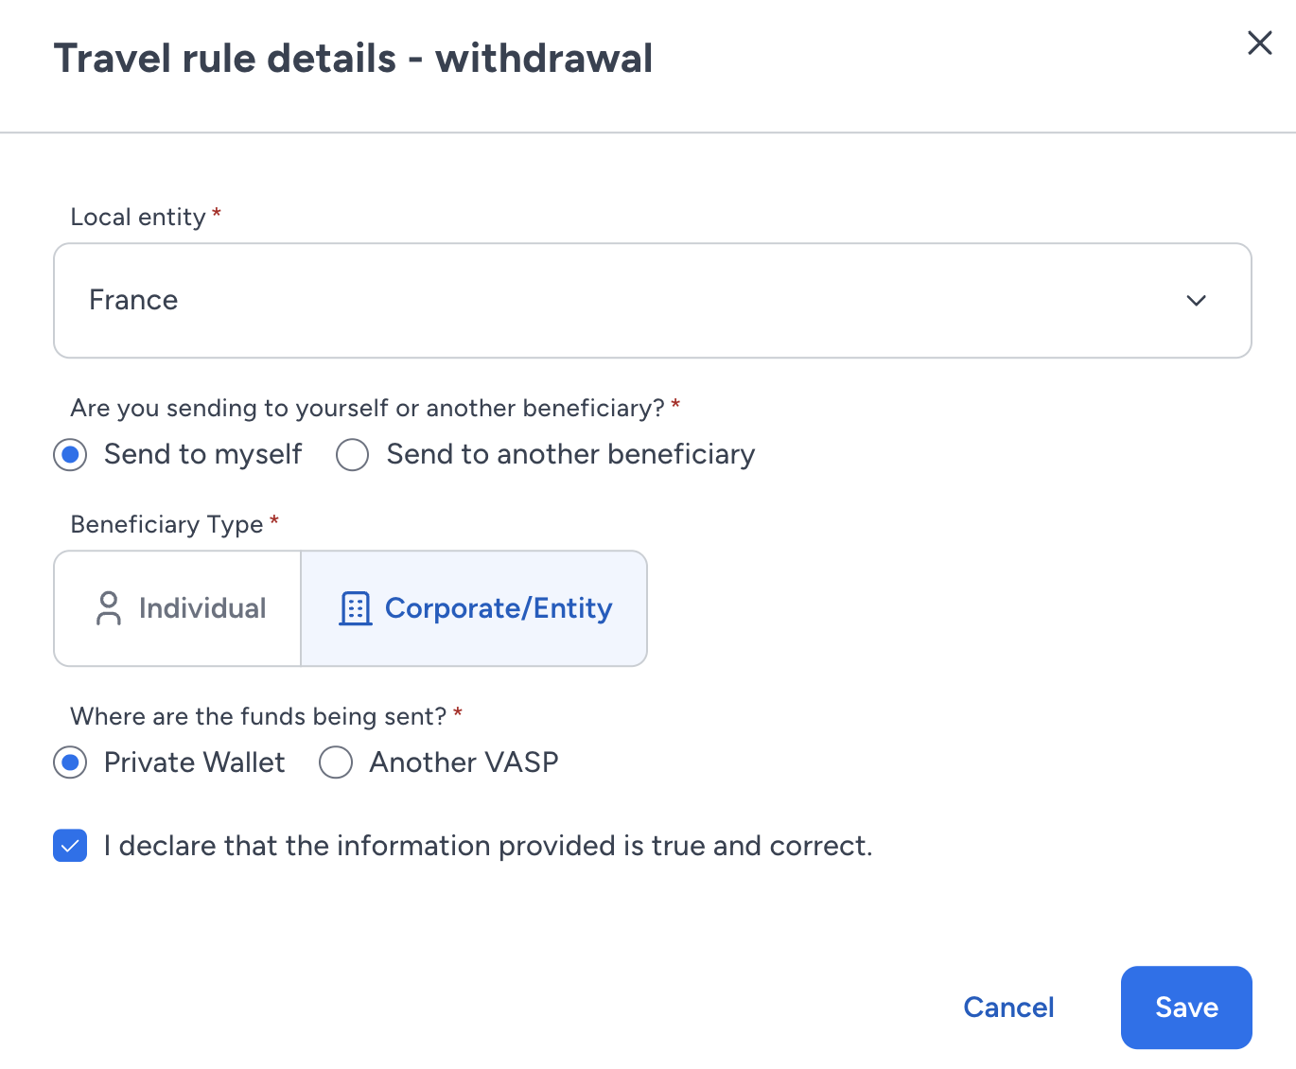Select Corporate/Entity beneficiary type

coord(474,608)
